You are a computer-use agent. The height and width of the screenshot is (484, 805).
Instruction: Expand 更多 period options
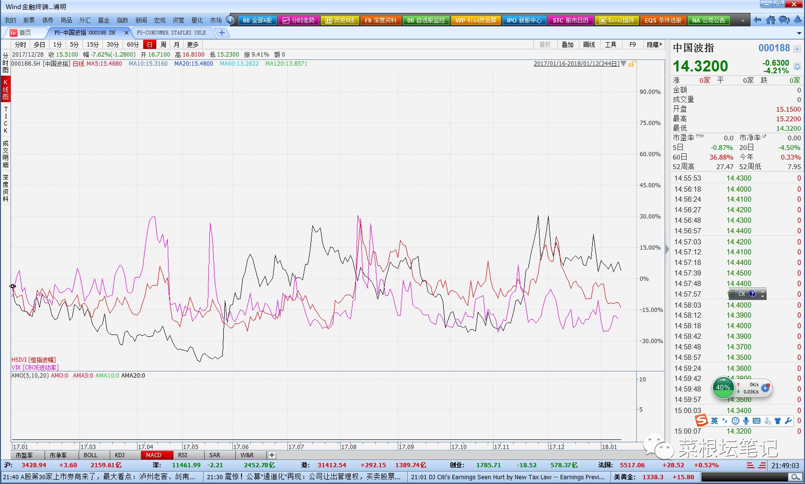coord(193,45)
